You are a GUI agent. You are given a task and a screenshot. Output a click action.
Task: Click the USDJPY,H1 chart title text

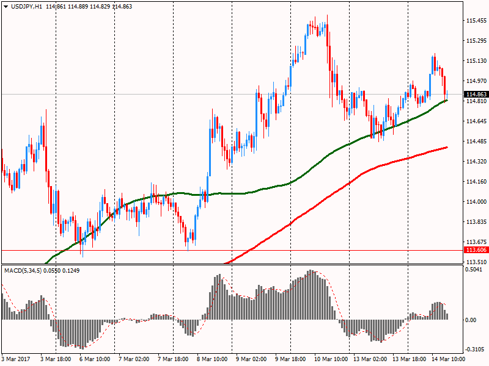point(26,7)
